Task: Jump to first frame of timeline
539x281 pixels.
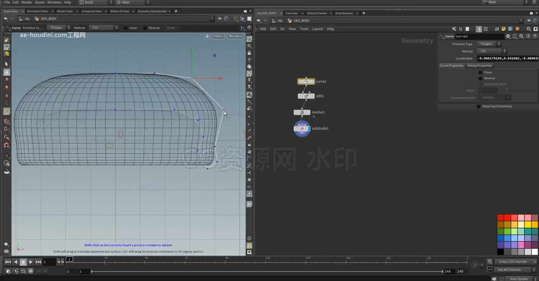Action: pos(8,262)
